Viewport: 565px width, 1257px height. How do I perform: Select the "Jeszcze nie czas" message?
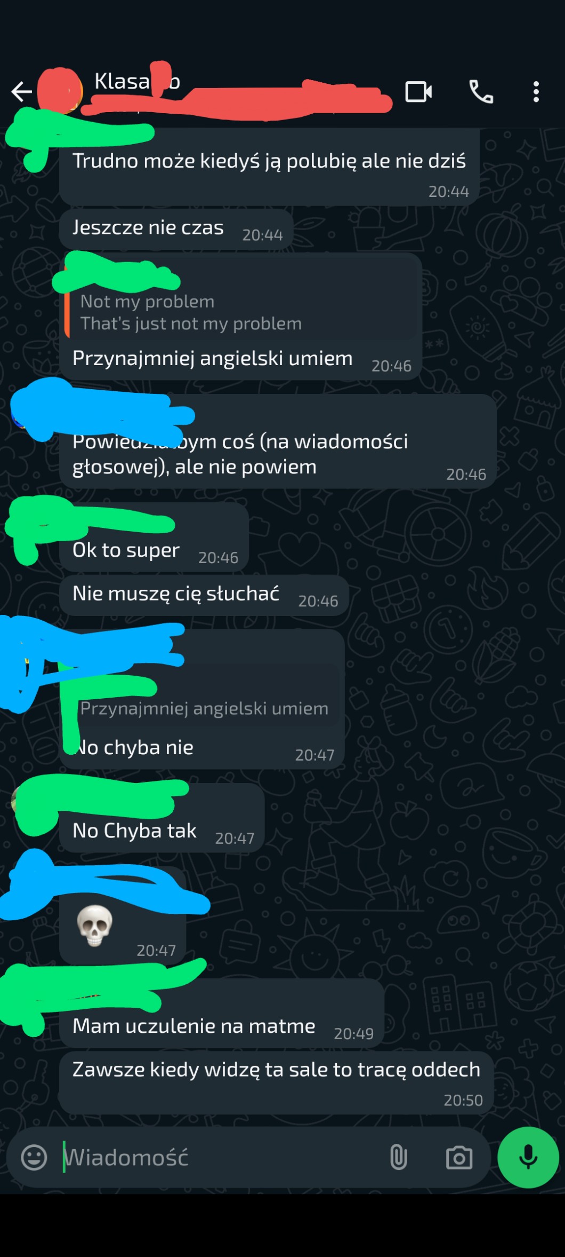(176, 229)
